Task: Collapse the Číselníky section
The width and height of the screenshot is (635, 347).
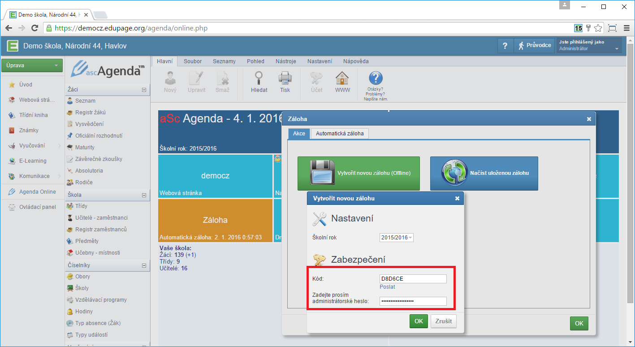Action: point(144,265)
